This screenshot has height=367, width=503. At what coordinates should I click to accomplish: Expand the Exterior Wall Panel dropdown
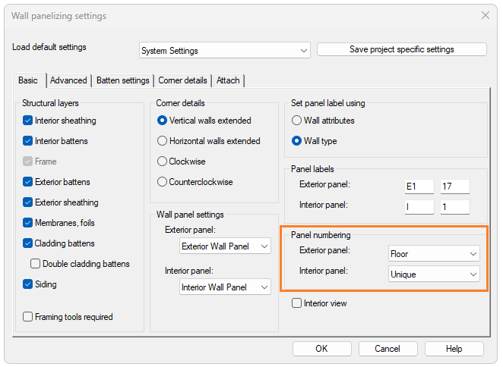pyautogui.click(x=225, y=246)
